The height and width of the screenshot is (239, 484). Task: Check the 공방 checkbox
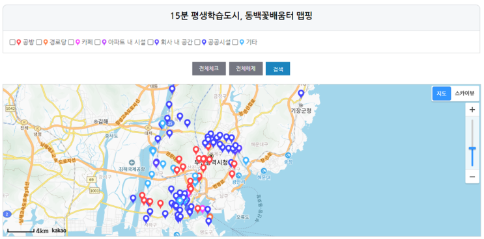pos(12,42)
